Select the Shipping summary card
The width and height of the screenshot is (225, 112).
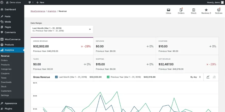click(124, 64)
